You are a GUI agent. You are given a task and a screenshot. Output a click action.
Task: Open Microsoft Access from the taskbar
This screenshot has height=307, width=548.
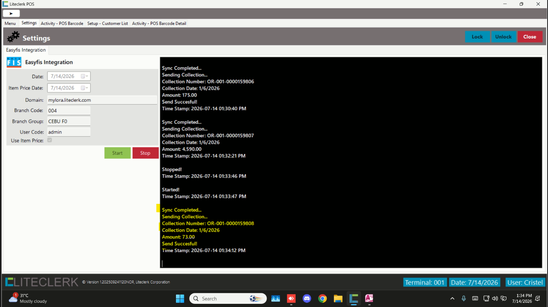(x=369, y=299)
